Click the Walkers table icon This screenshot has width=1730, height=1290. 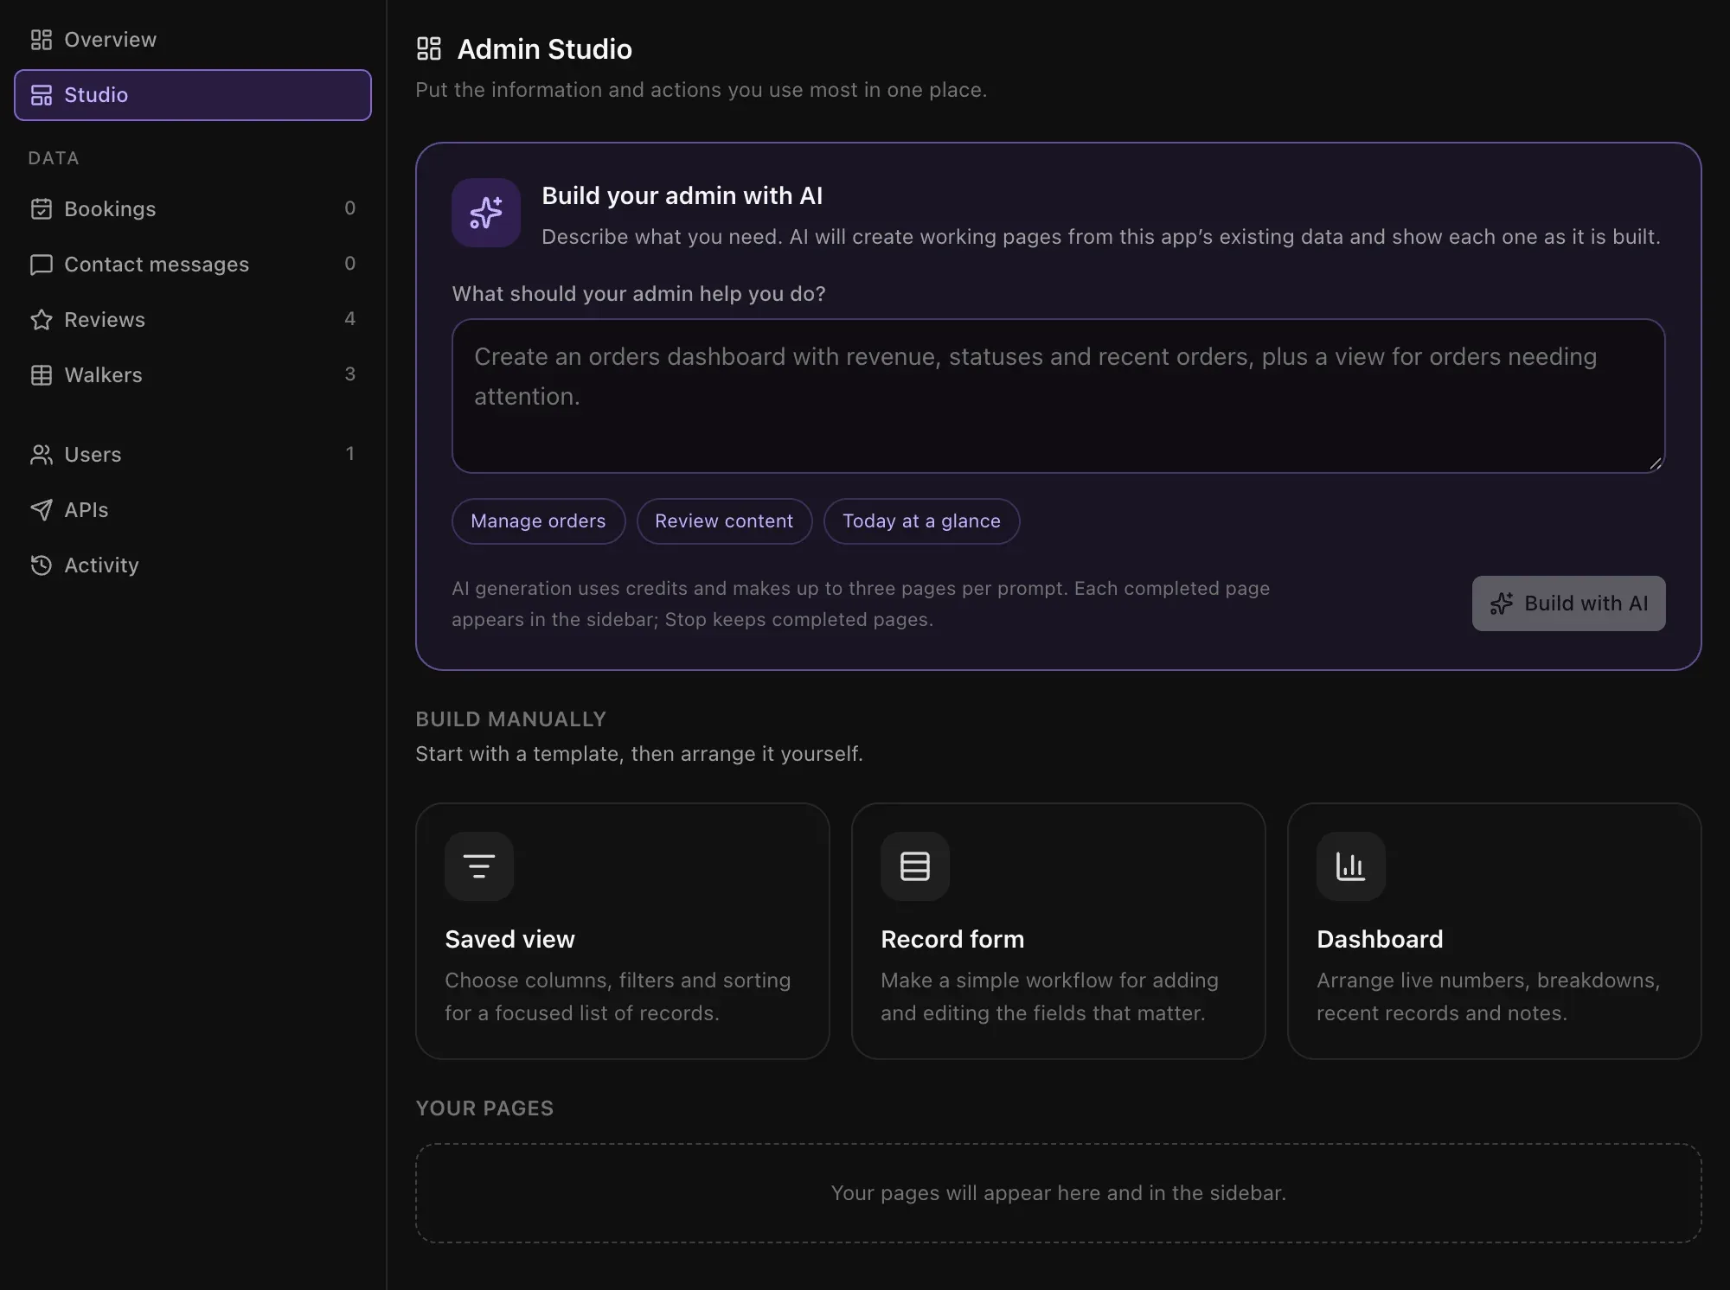[x=41, y=375]
